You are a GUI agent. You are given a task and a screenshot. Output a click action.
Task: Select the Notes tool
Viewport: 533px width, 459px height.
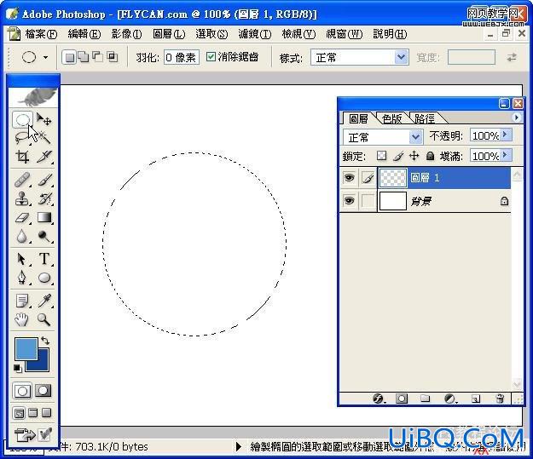click(22, 301)
